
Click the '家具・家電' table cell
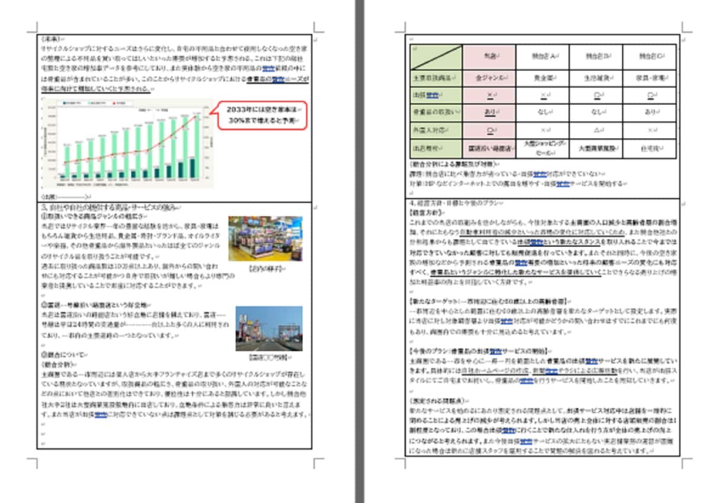pos(649,78)
